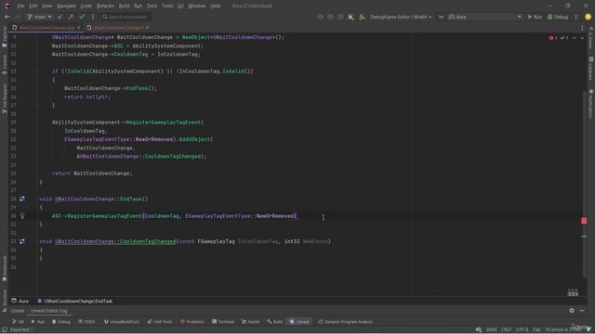Click the build hammer icon in toolbar
Viewport: 595px width, 334px height.
pyautogui.click(x=362, y=17)
